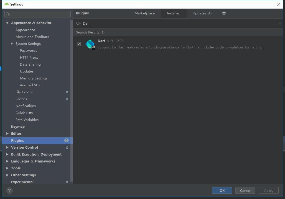Open Experimental settings page

coord(22,182)
